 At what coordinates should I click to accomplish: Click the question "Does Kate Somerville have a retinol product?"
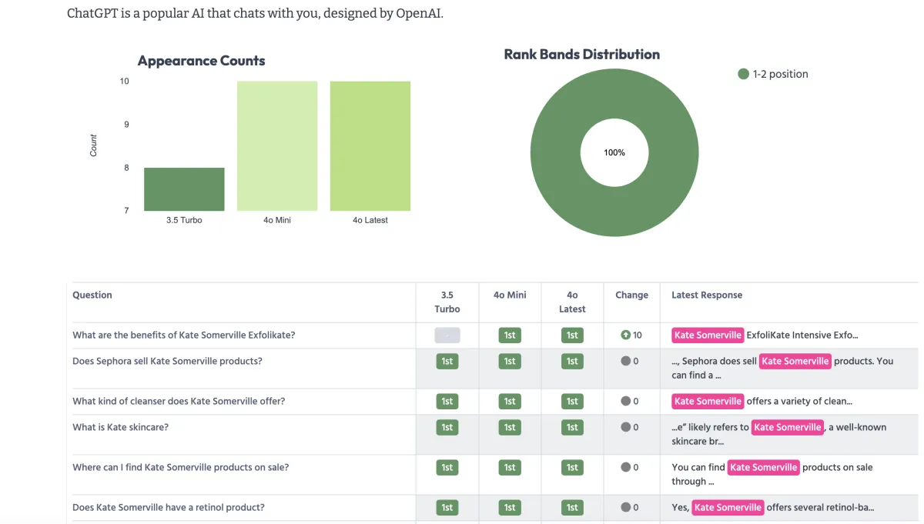[169, 507]
